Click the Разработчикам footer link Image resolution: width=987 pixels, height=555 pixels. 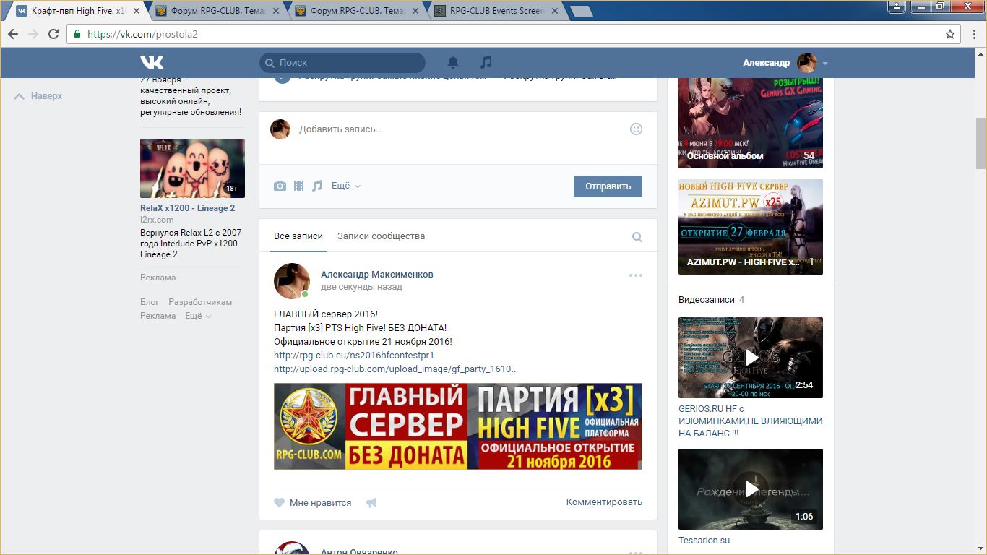[x=200, y=302]
